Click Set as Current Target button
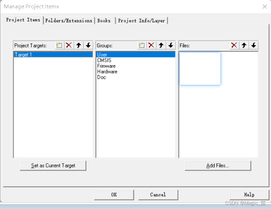 click(x=53, y=166)
